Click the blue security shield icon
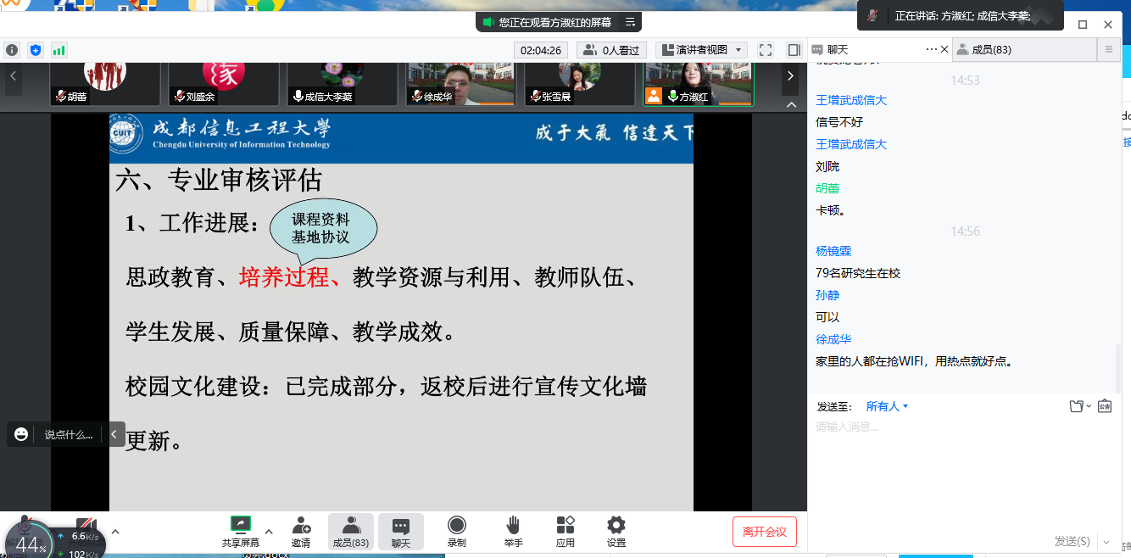 pos(36,50)
